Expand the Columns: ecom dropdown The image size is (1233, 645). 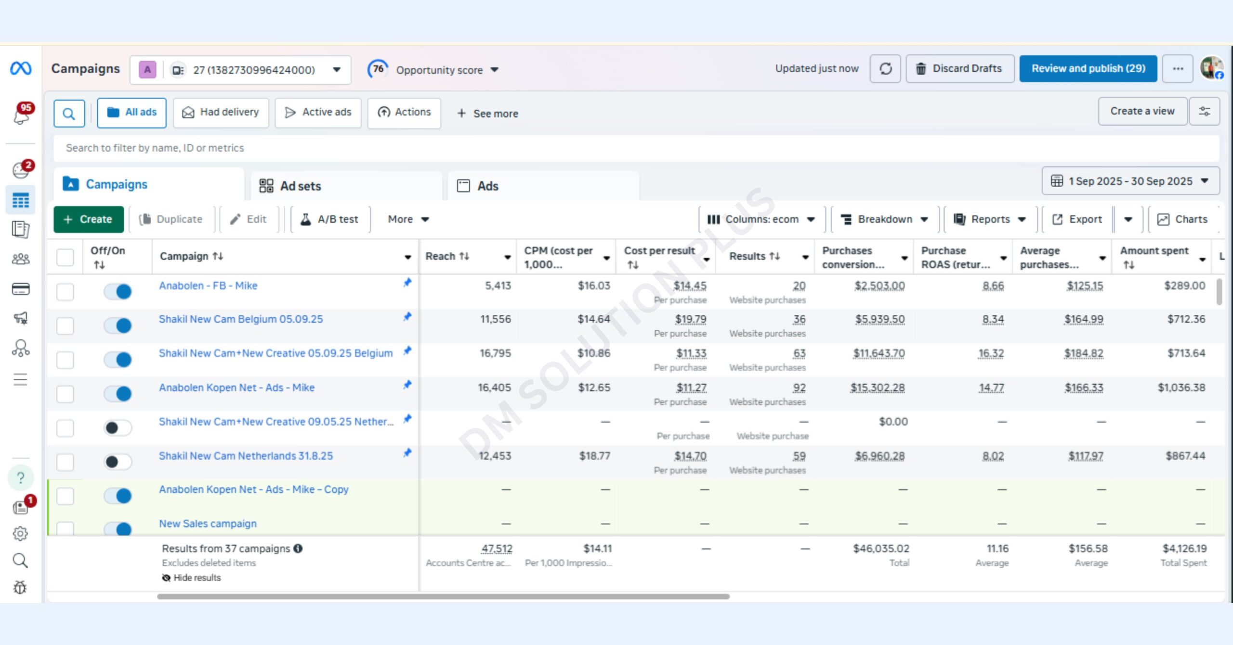coord(761,219)
